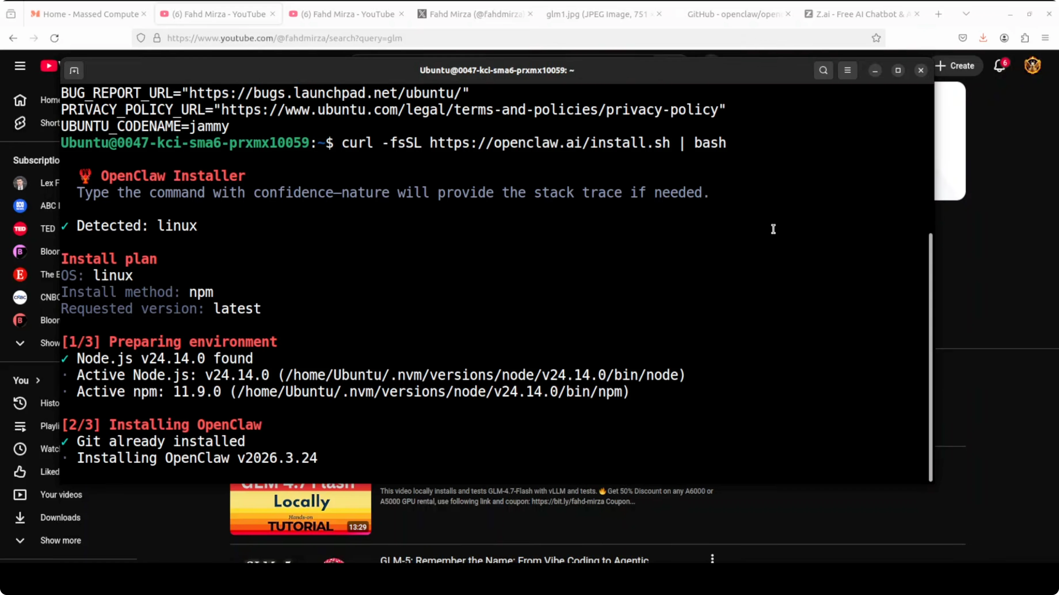The image size is (1059, 595).
Task: Click the GLM-4.7 Flash tutorial thumbnail
Action: point(300,509)
